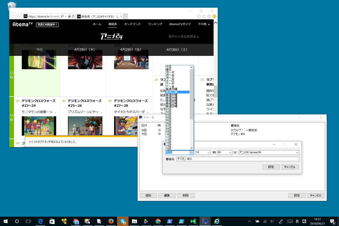Open the ホーム nav item

(97, 24)
